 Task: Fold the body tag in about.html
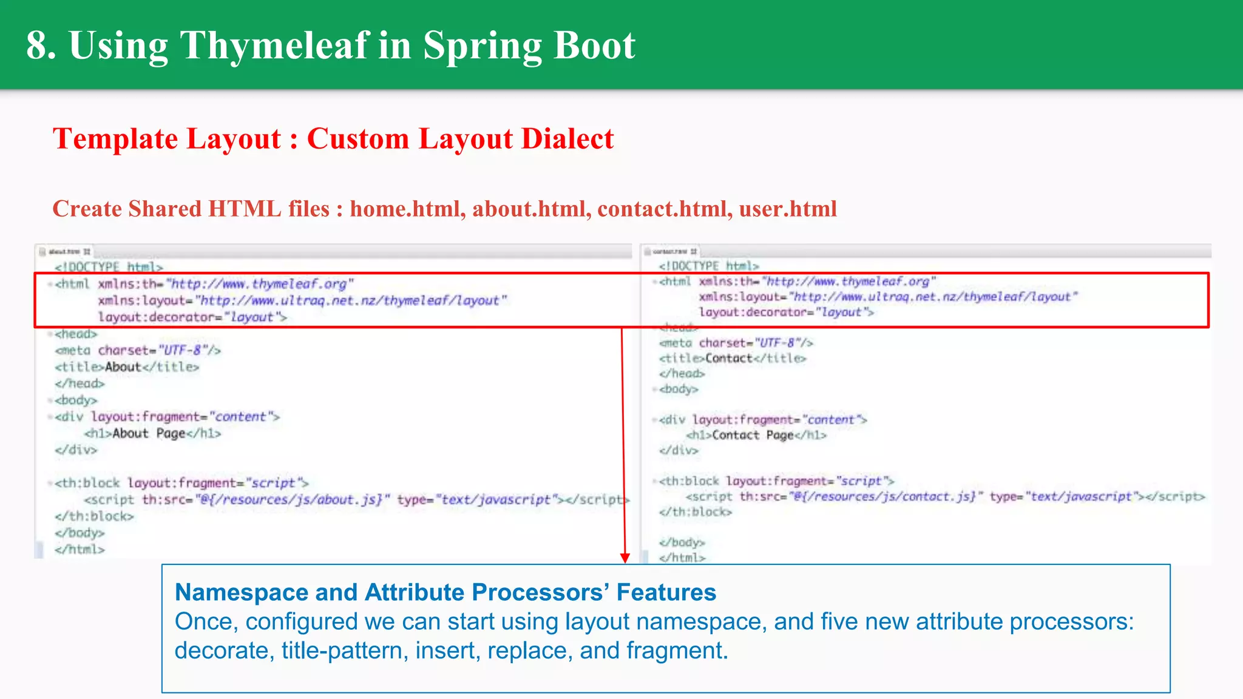[50, 400]
